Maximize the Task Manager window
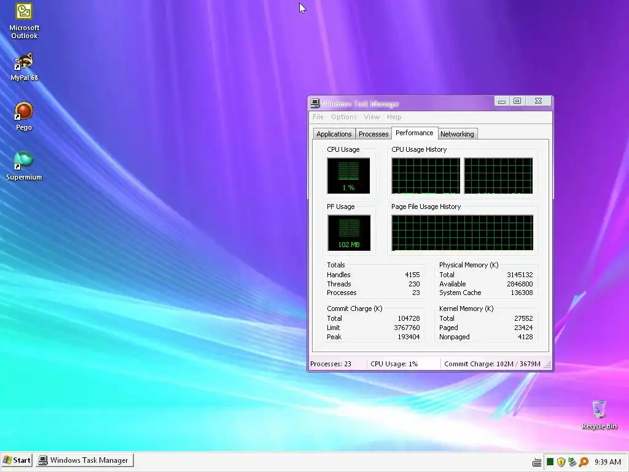The image size is (629, 472). pos(517,101)
